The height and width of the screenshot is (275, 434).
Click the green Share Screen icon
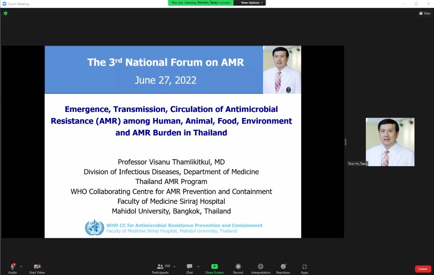pyautogui.click(x=214, y=266)
